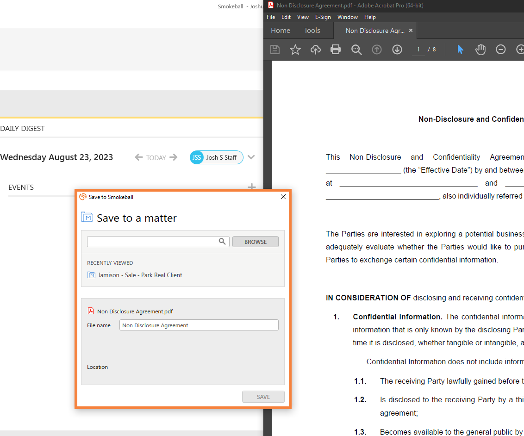This screenshot has width=524, height=436.
Task: Click the TODAY button in Daily Digest
Action: coord(156,158)
